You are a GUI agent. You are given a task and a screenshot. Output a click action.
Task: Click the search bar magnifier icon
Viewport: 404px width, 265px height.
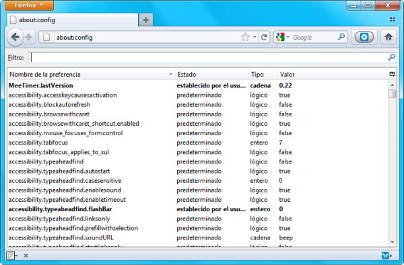341,37
